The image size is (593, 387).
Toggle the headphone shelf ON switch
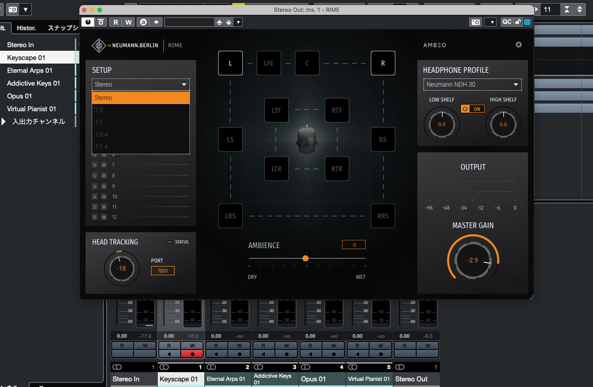tap(473, 109)
